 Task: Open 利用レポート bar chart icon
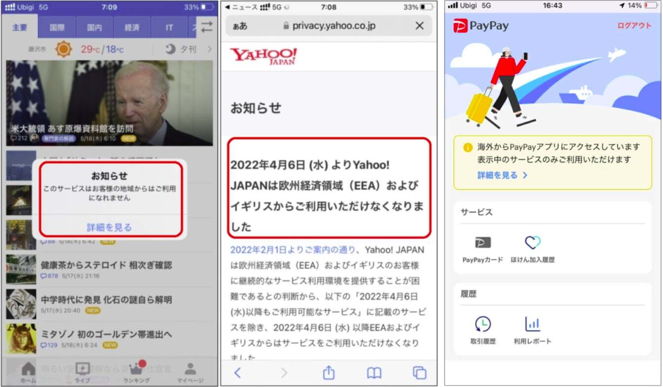point(533,324)
